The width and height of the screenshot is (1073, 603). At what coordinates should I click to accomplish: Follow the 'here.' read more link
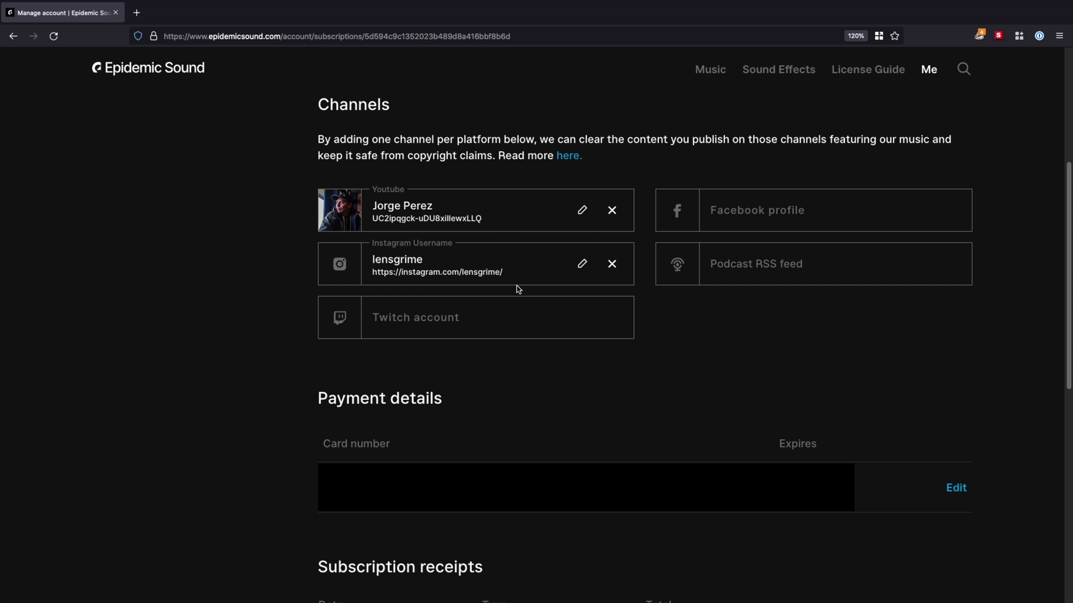569,155
